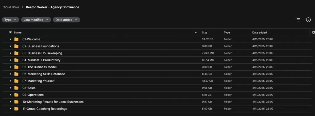Switch to list view icon

click(298, 20)
